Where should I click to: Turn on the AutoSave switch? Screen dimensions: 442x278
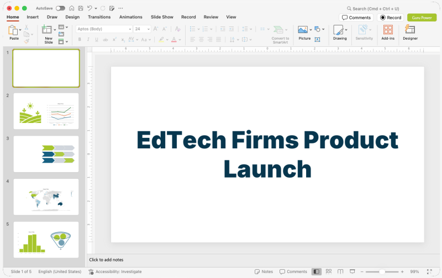[60, 8]
